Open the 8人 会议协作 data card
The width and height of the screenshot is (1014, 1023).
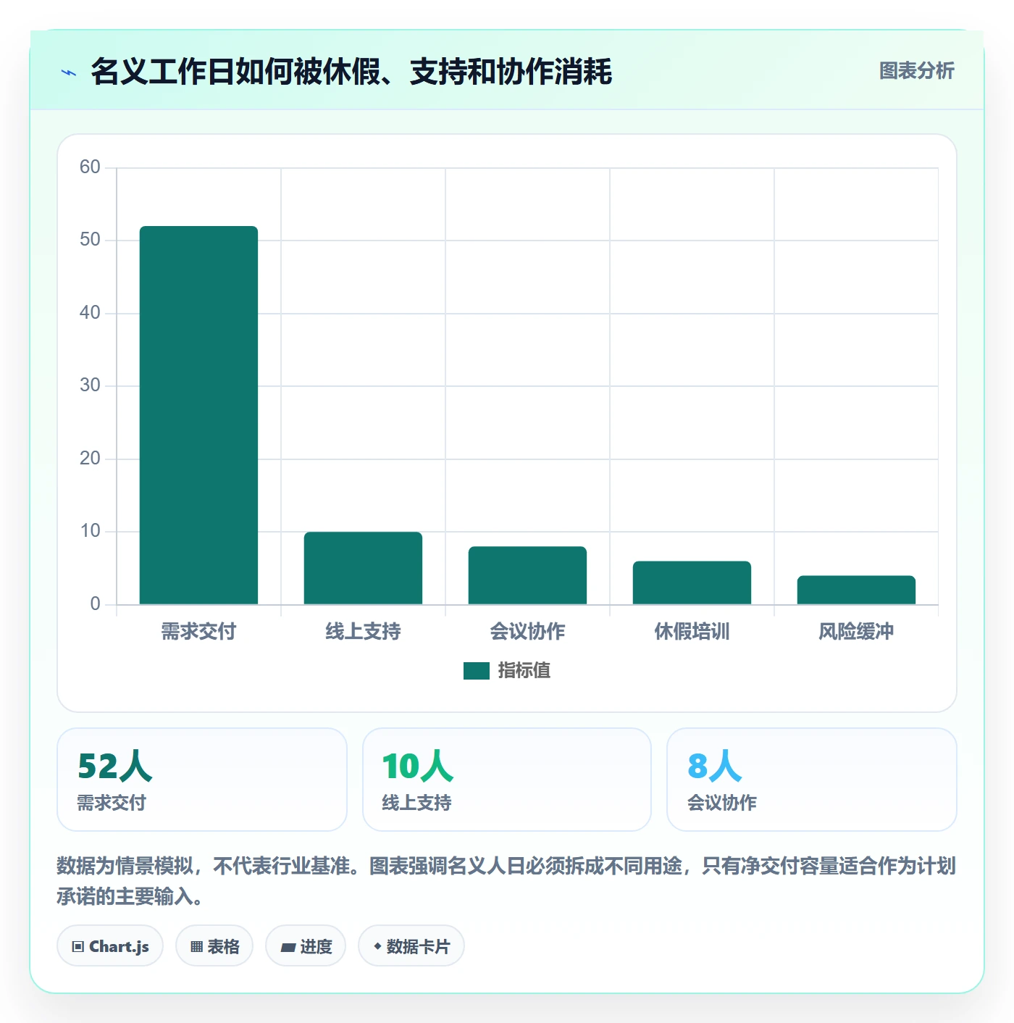coord(812,780)
